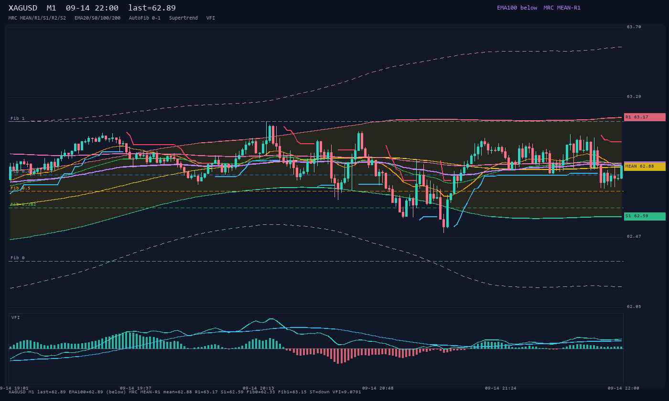669x401 pixels.
Task: Click the Fib 0.5 level label
Action: coord(21,188)
